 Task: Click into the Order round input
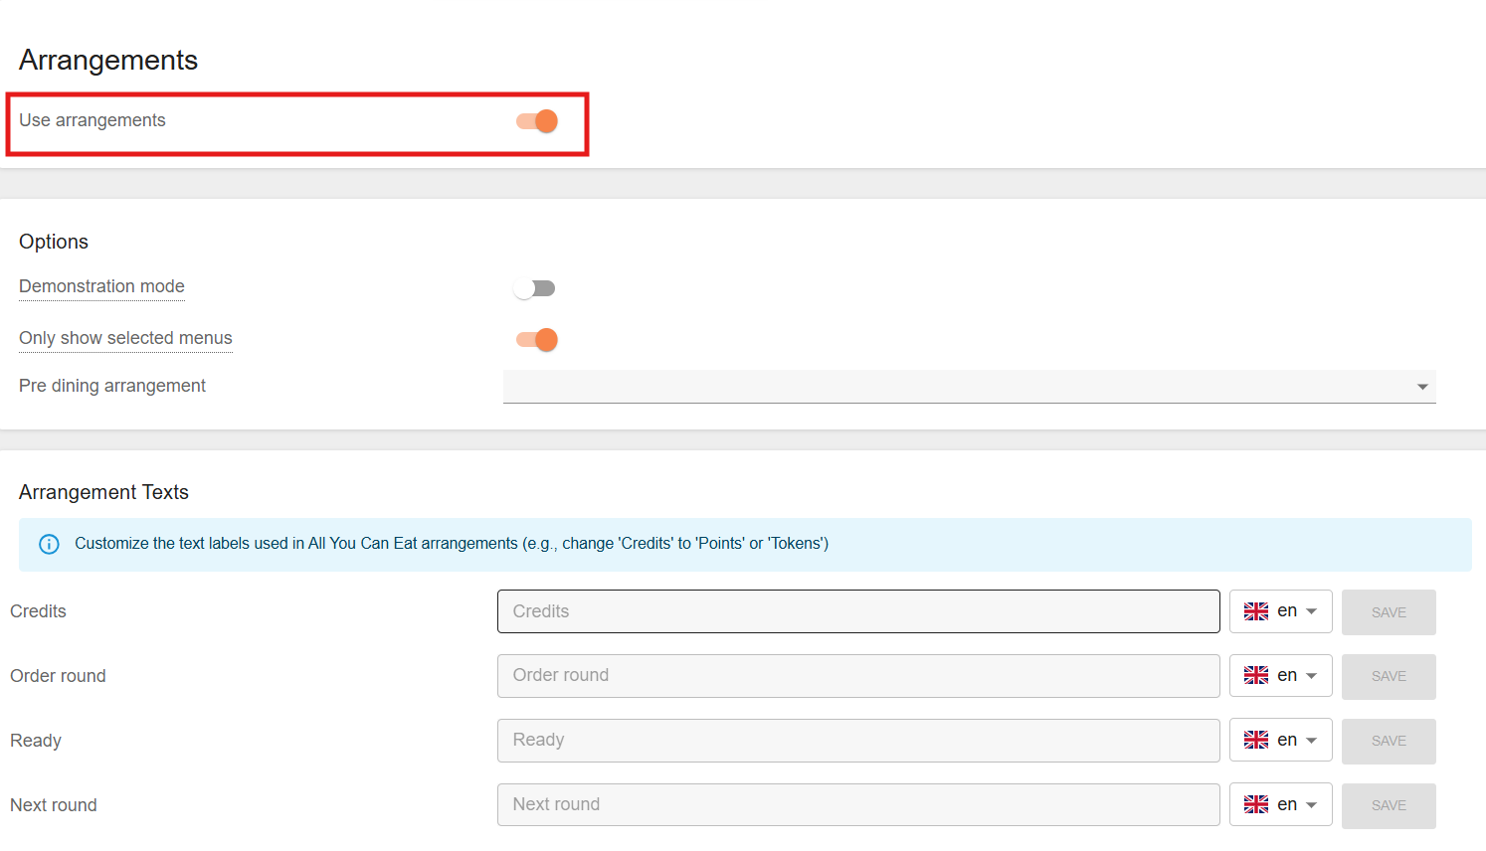[857, 676]
